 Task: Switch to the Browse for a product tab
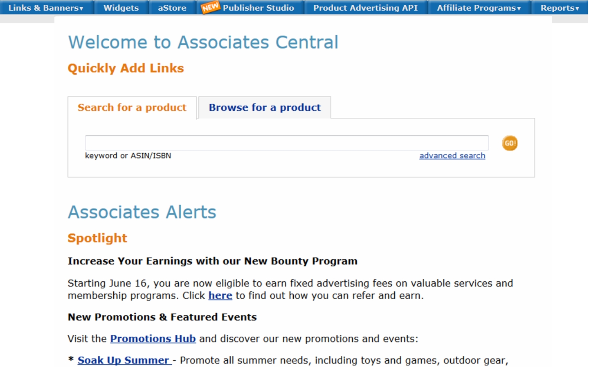(264, 108)
